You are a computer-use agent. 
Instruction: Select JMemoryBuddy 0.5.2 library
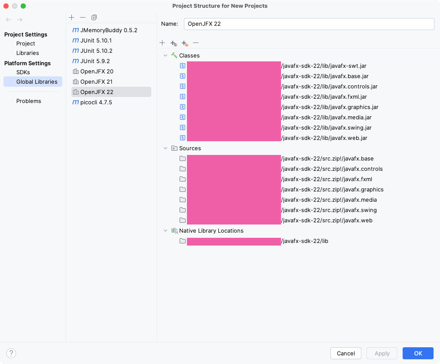pos(111,30)
